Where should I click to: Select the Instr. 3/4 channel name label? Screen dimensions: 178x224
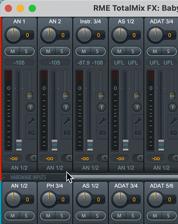pyautogui.click(x=91, y=21)
